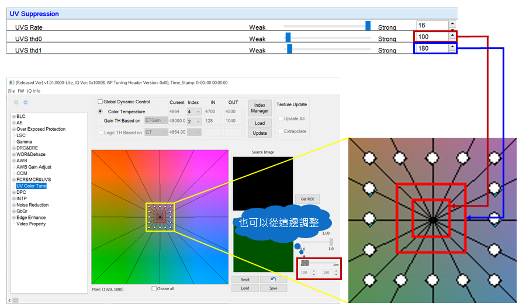The image size is (519, 307).
Task: Open the IQ Info menu
Action: (x=33, y=91)
